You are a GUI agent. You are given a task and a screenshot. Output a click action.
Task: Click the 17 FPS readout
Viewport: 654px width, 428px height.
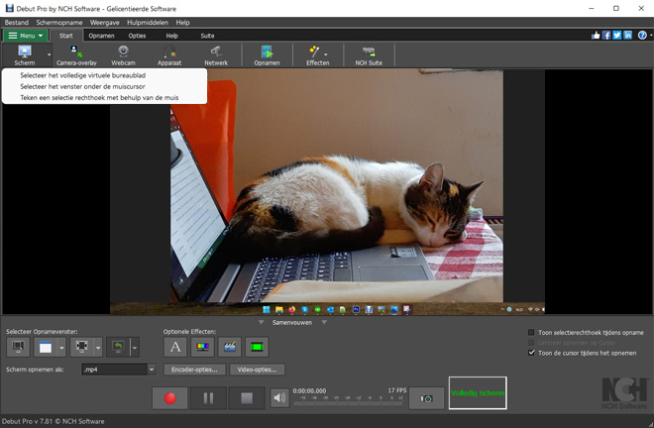[x=397, y=390]
